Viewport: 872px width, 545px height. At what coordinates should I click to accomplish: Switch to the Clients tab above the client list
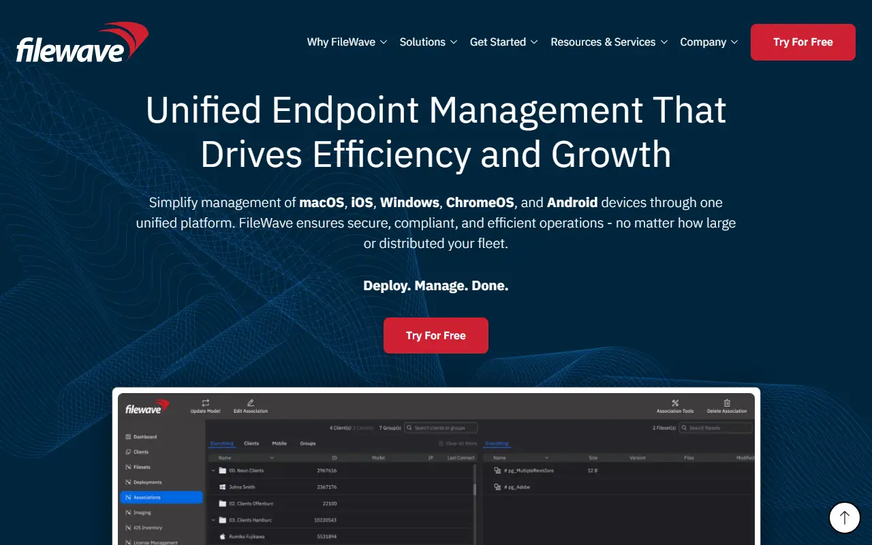pyautogui.click(x=251, y=443)
